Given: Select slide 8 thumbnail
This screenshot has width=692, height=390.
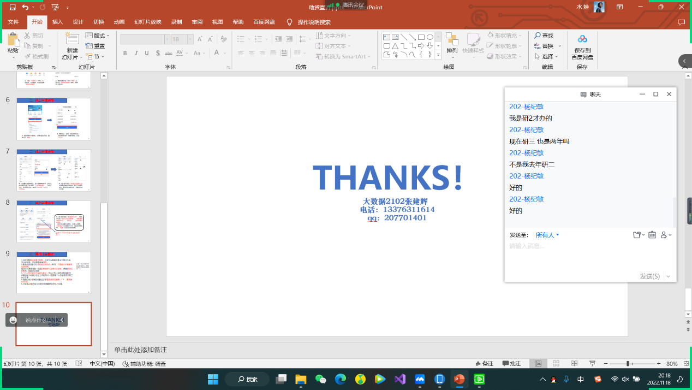Looking at the screenshot, I should (53, 221).
